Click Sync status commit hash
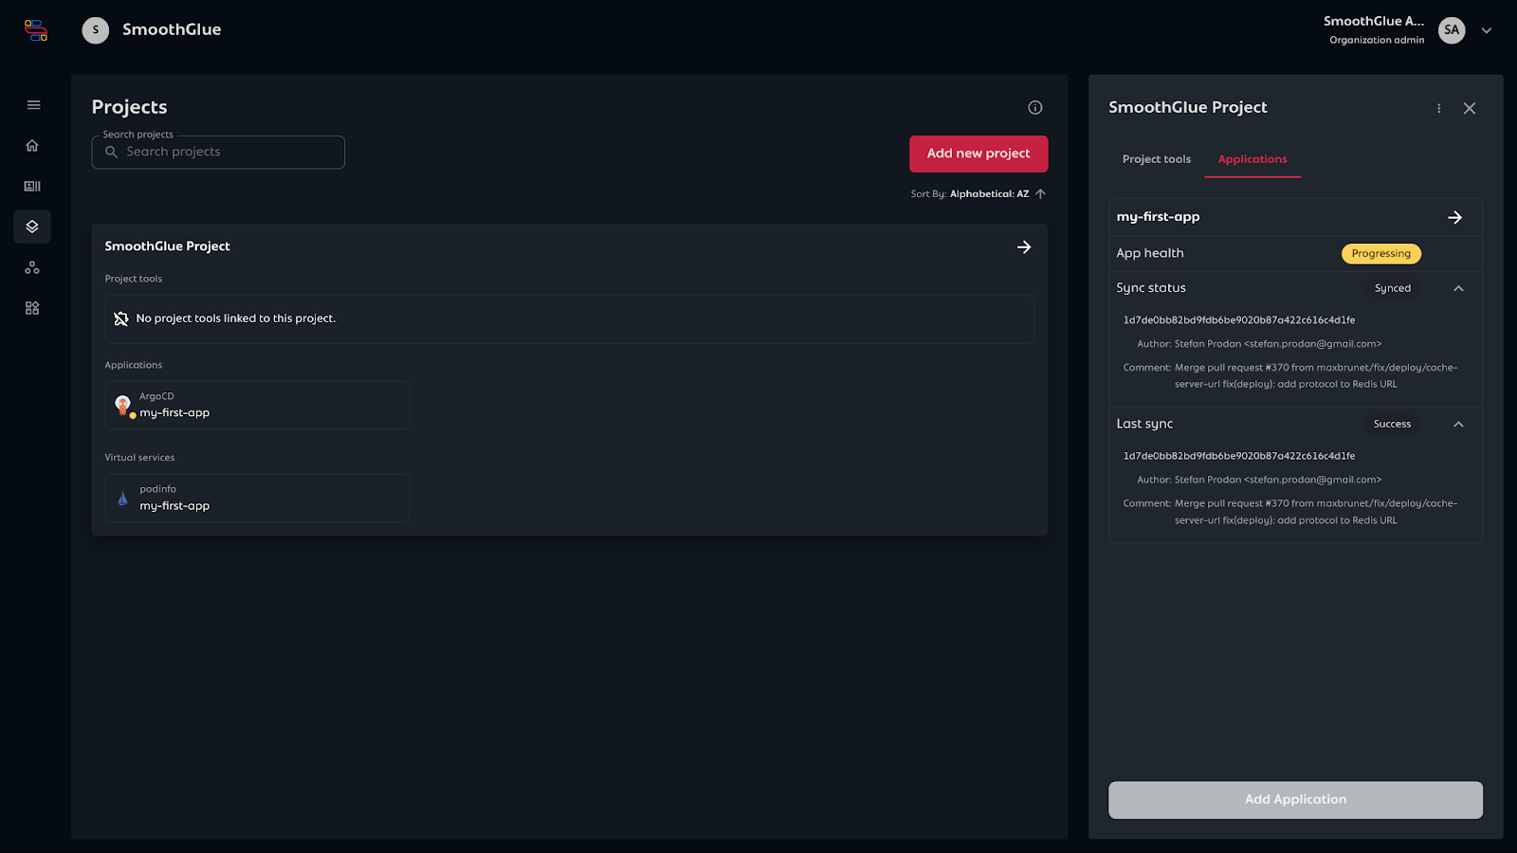1517x853 pixels. pyautogui.click(x=1239, y=320)
